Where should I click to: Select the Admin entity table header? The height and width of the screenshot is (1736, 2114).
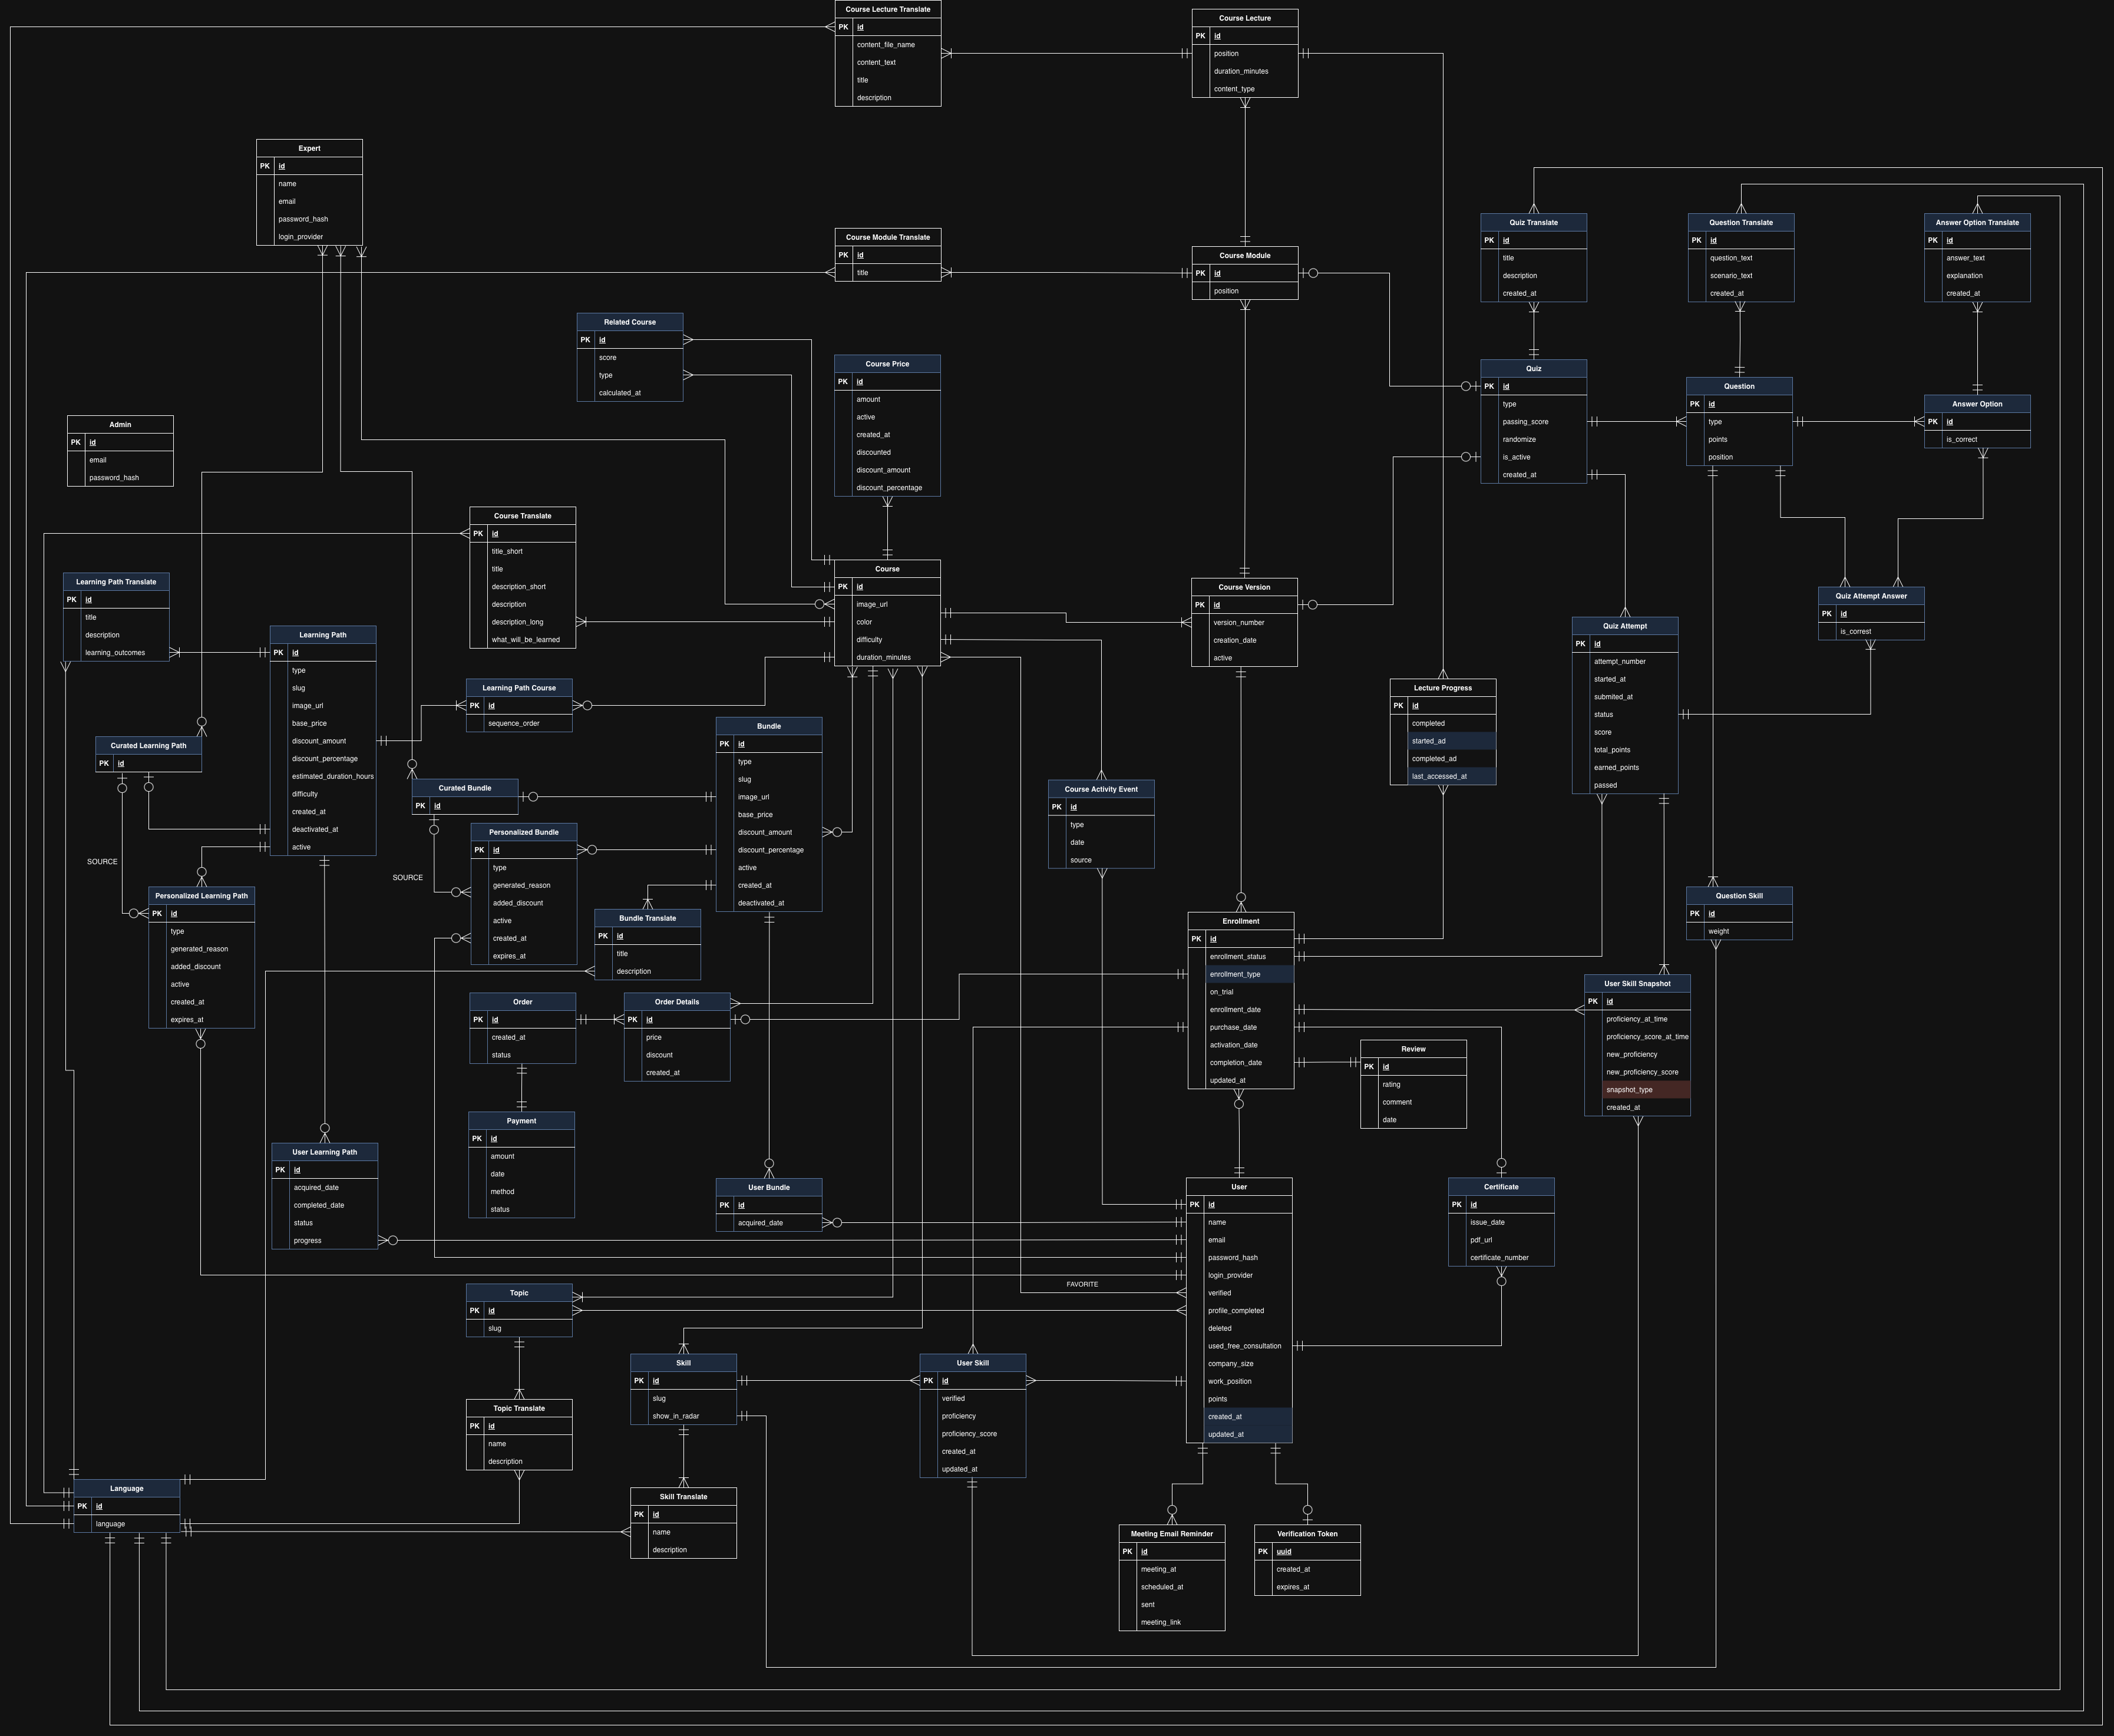pos(120,424)
